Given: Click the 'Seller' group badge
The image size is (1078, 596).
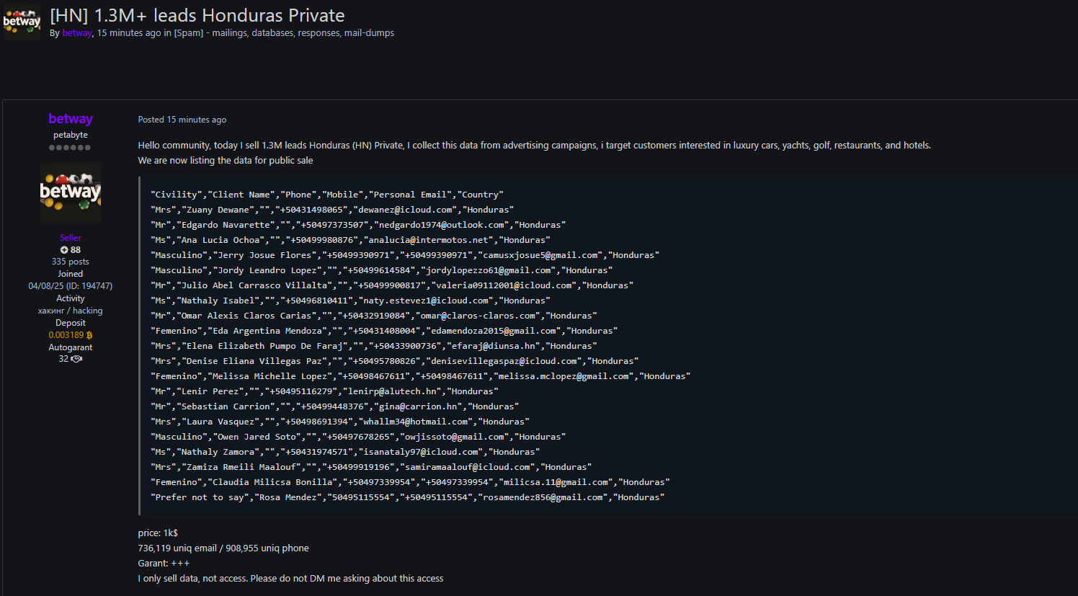Looking at the screenshot, I should [x=71, y=238].
